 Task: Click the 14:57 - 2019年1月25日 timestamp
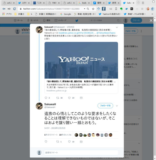55,128
